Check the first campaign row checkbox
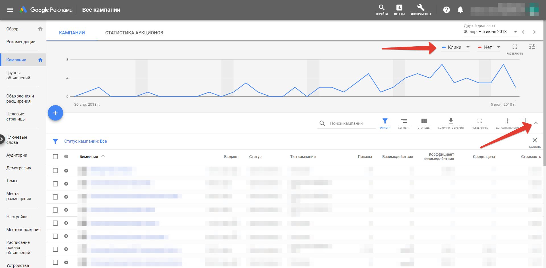This screenshot has height=268, width=546. pyautogui.click(x=55, y=171)
